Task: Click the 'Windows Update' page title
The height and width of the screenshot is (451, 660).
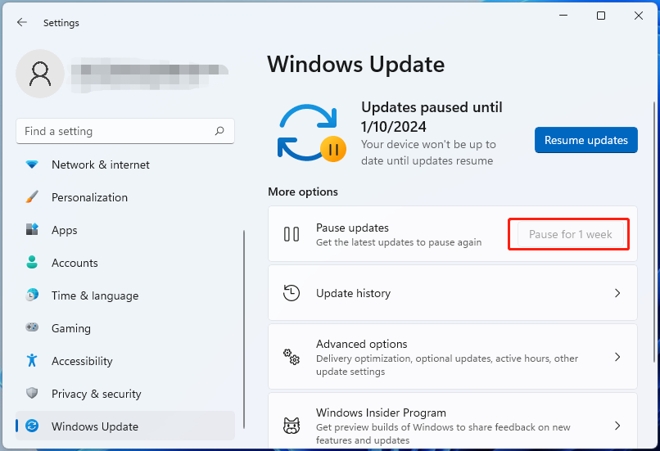Action: [355, 65]
